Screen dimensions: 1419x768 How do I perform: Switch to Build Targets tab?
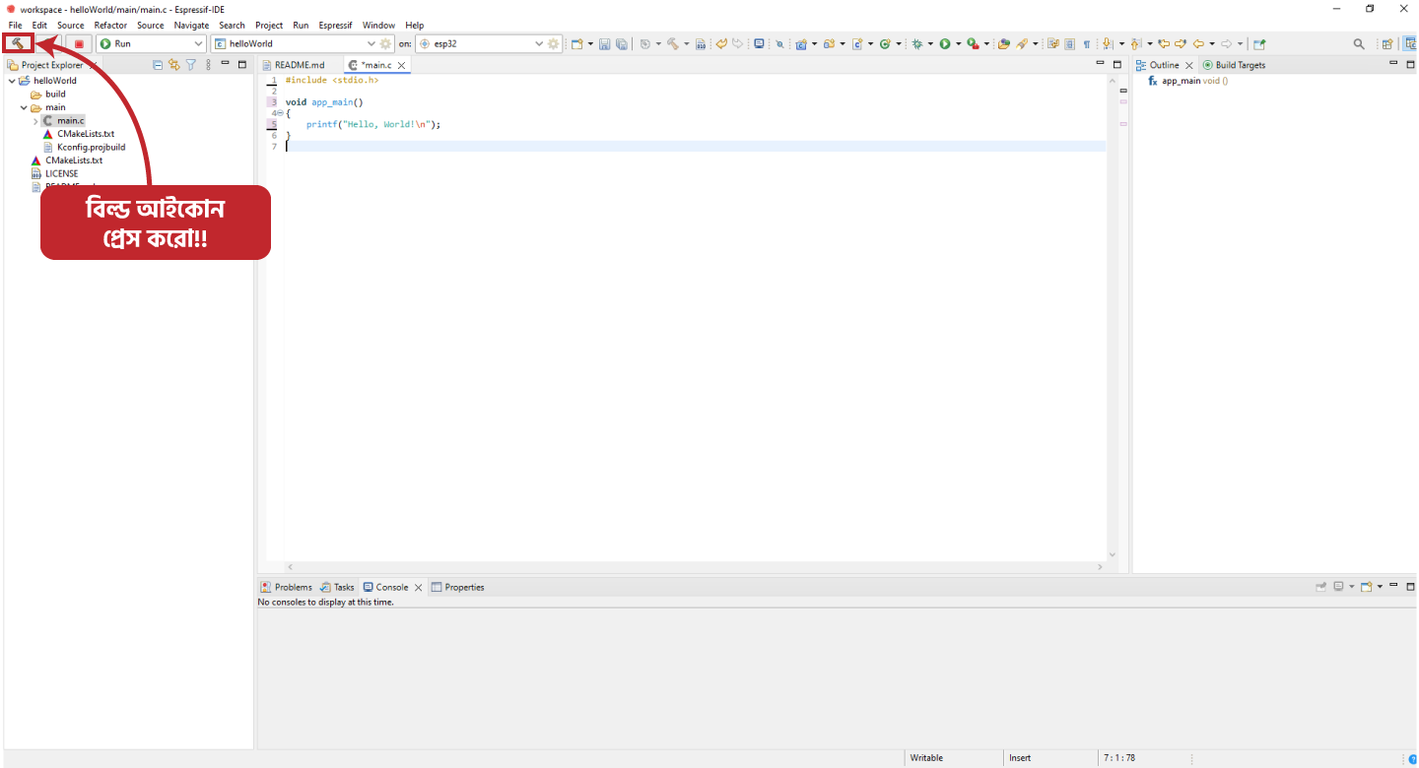1234,65
